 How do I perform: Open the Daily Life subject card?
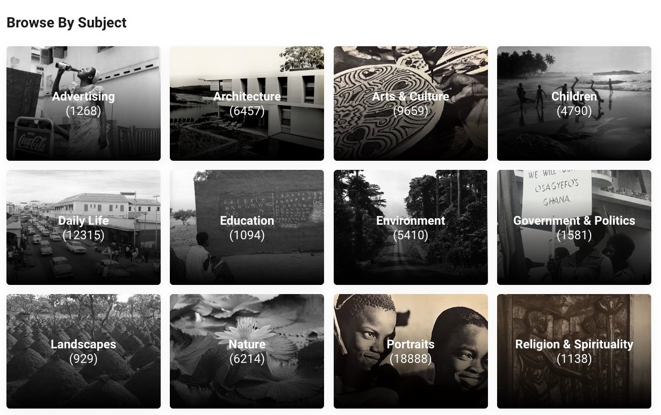point(83,227)
